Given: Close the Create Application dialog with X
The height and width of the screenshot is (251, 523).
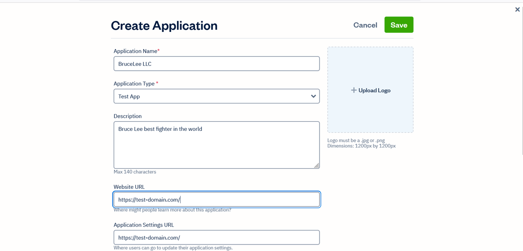Looking at the screenshot, I should coord(517,9).
